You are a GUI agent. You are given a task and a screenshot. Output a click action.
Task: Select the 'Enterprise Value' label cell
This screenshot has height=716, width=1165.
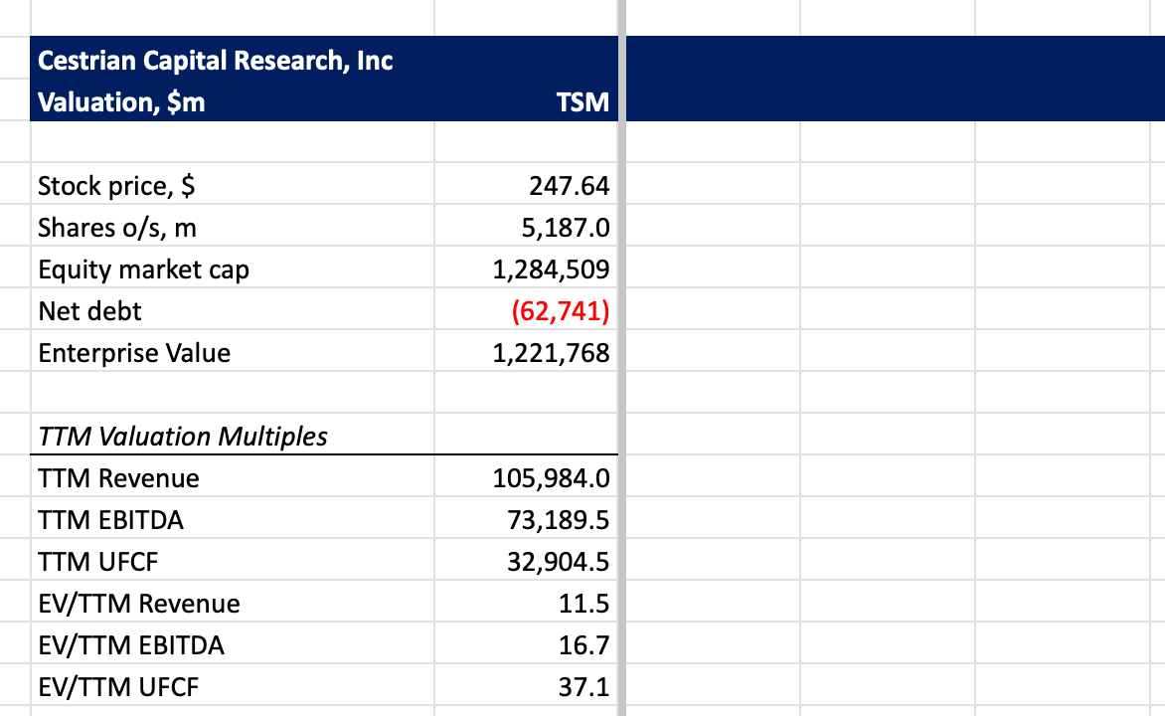coord(232,352)
